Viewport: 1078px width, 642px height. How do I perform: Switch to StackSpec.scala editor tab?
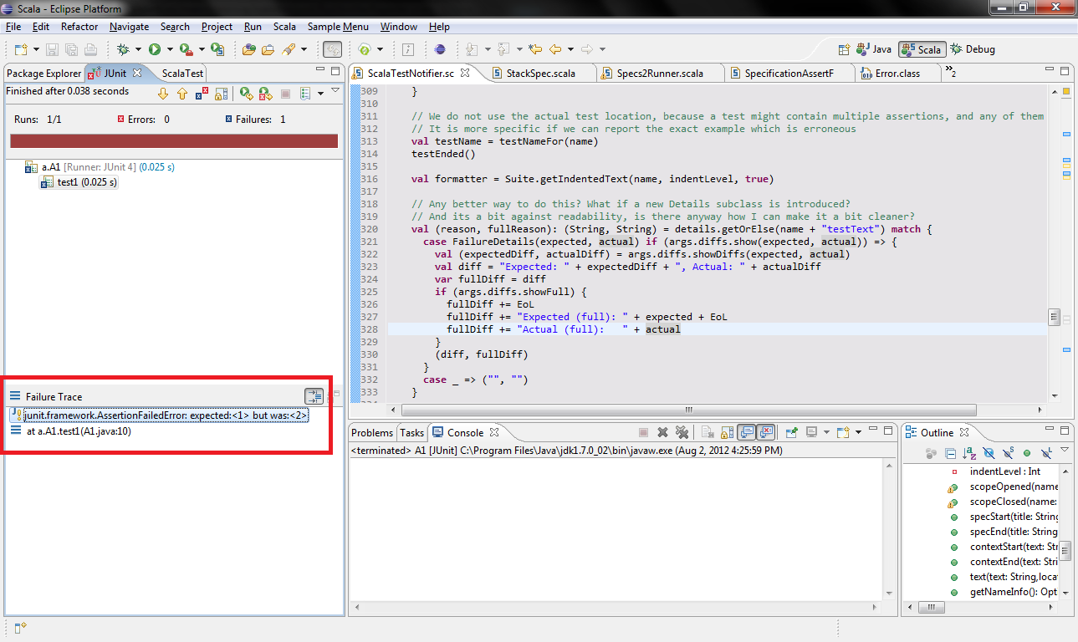[539, 74]
